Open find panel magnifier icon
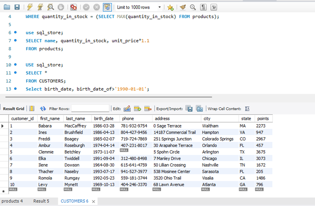Screen dimensions: 315x206 click(193, 7)
